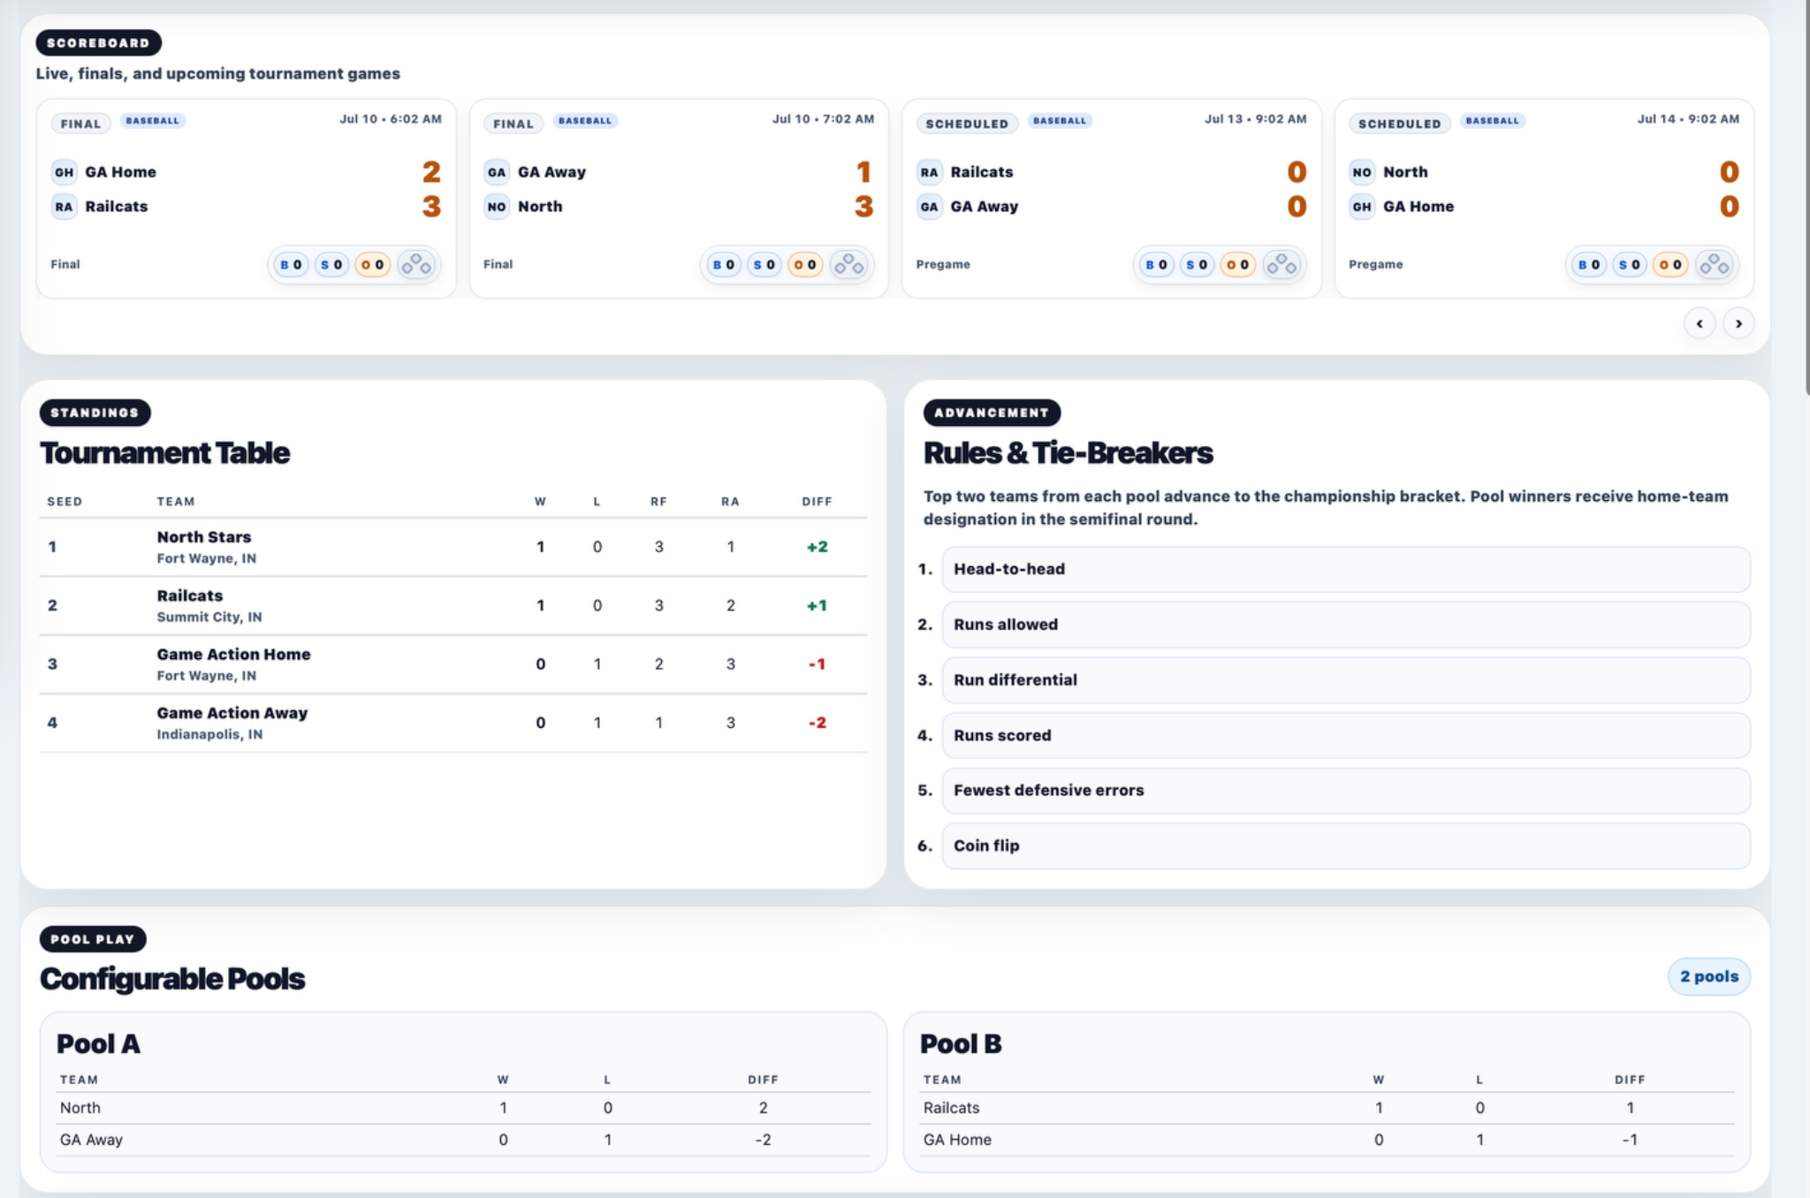This screenshot has width=1810, height=1198.
Task: Click the outs count badge in Jul 13 game
Action: point(1237,264)
